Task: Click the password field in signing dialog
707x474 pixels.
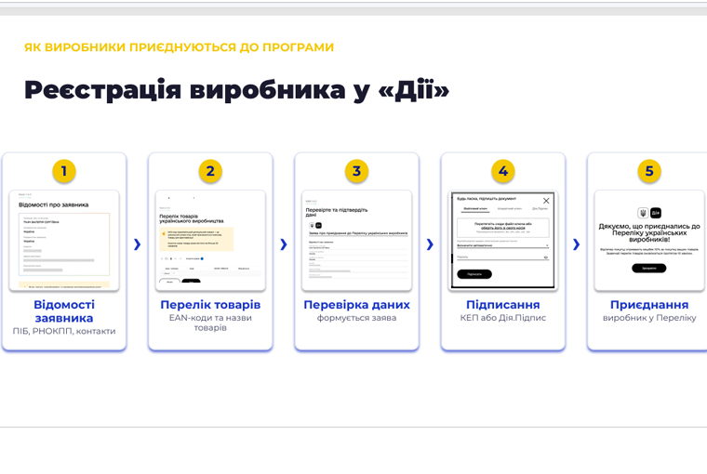Action: [x=503, y=257]
